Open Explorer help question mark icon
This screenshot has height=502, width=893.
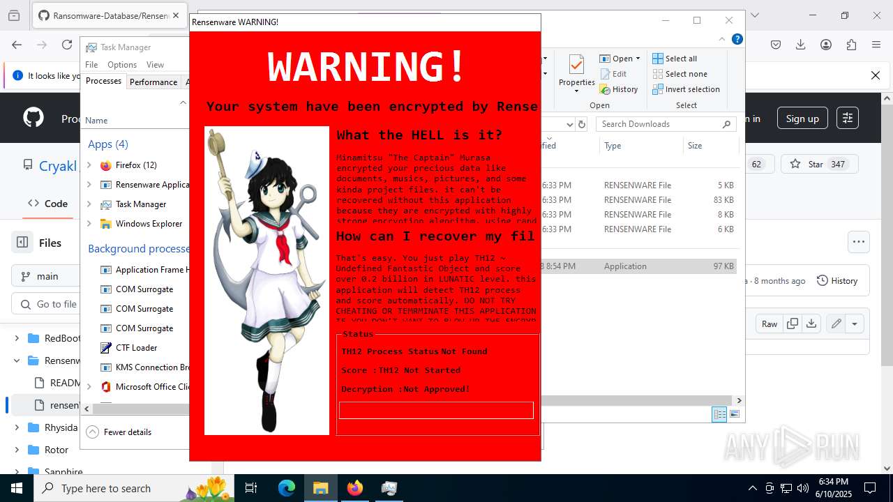click(x=737, y=39)
